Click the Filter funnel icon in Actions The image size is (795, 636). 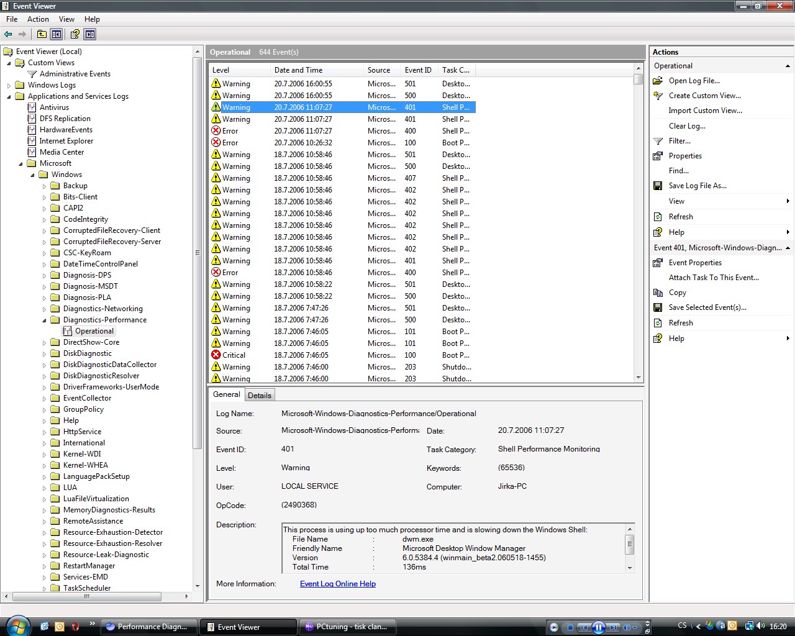coord(658,141)
